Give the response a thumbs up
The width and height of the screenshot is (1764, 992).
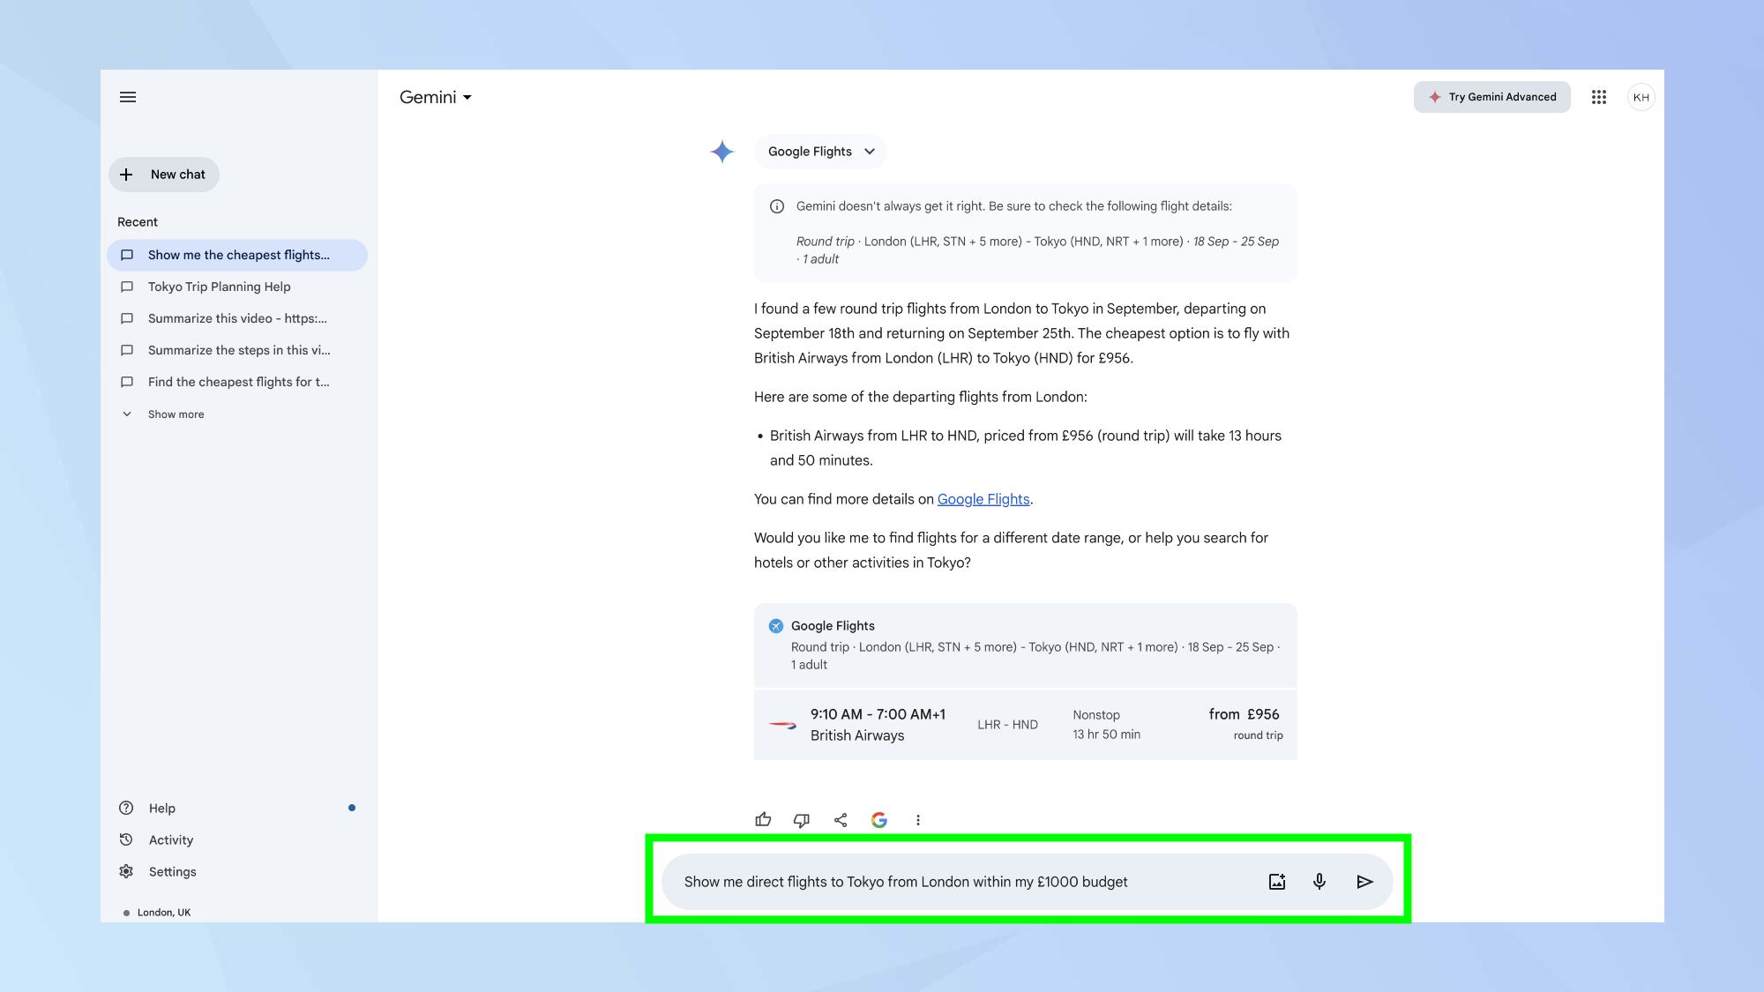point(763,820)
